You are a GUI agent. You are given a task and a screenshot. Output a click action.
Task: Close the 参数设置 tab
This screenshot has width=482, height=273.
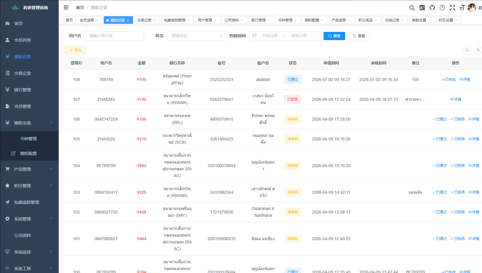[x=430, y=20]
